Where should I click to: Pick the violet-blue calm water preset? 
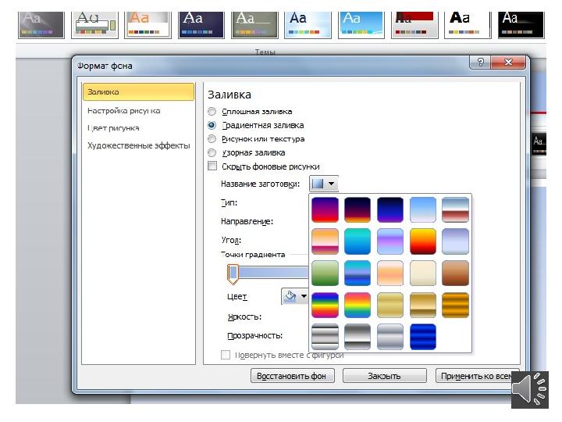pyautogui.click(x=390, y=241)
